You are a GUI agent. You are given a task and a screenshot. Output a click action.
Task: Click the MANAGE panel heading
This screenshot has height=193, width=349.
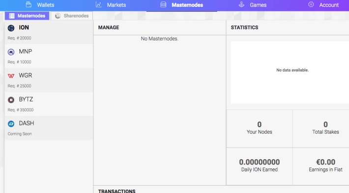109,28
